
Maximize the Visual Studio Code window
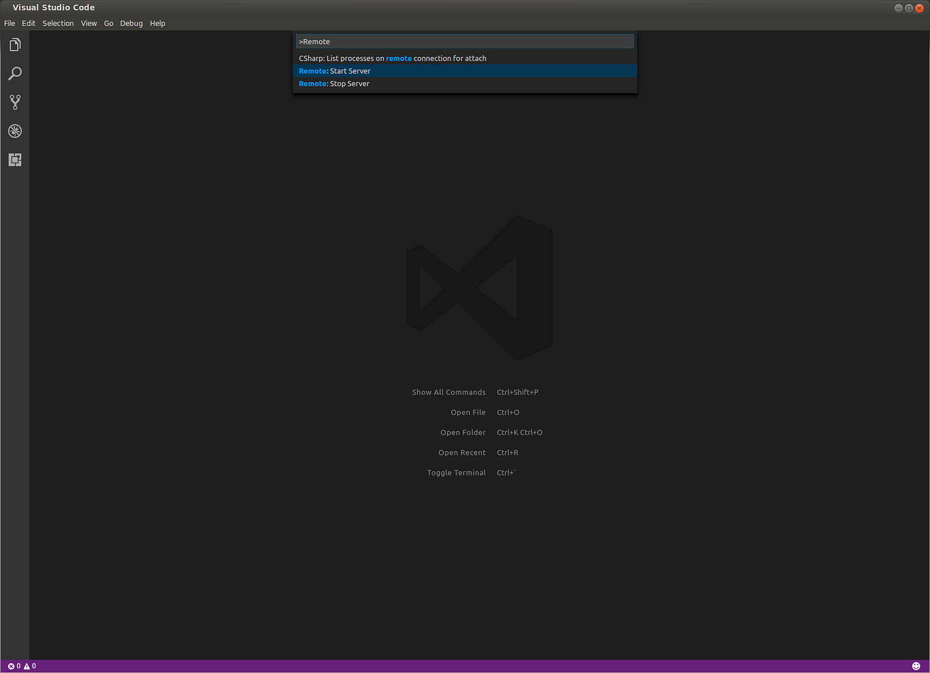[x=908, y=8]
